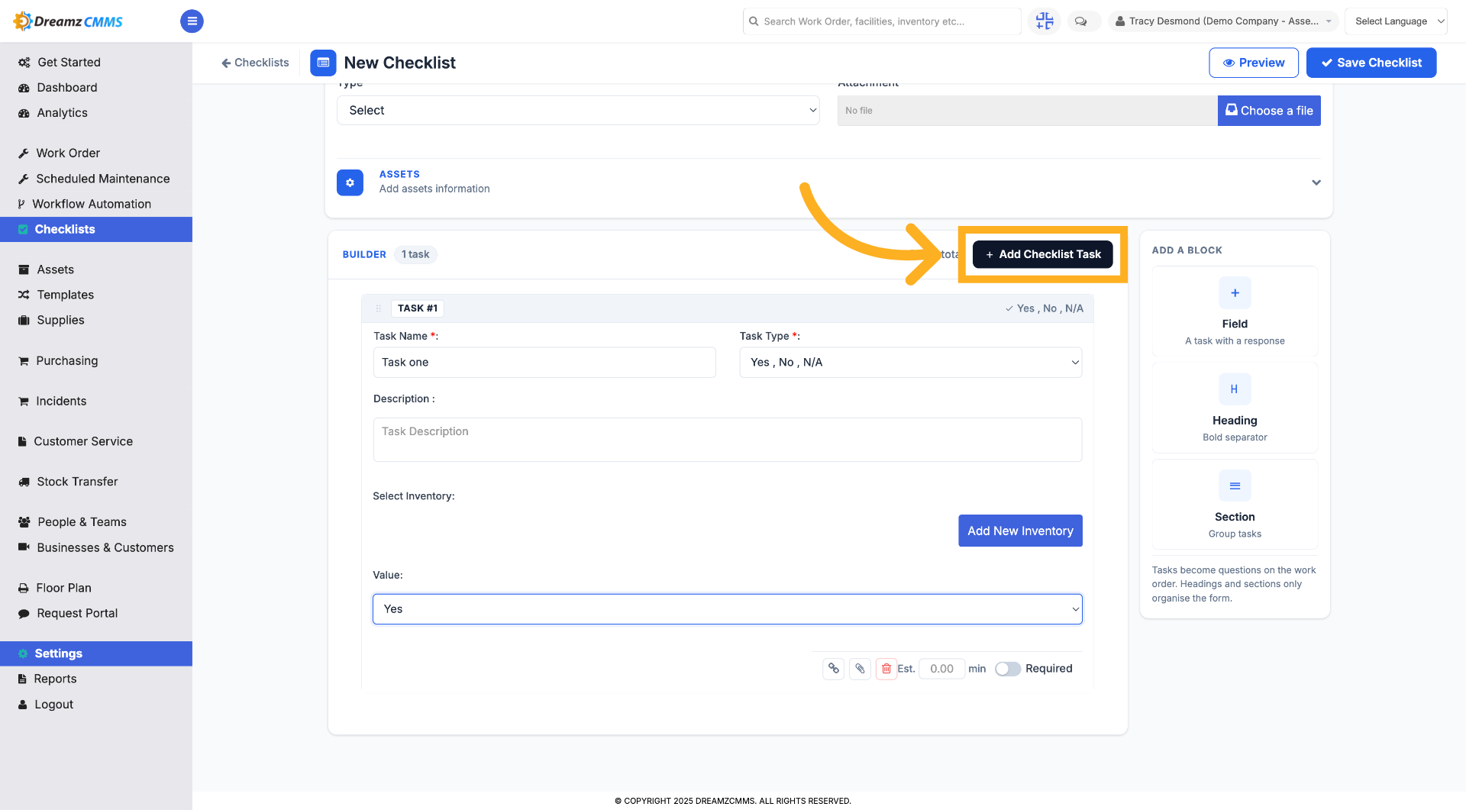
Task: Click the link icon in task footer
Action: click(x=834, y=669)
